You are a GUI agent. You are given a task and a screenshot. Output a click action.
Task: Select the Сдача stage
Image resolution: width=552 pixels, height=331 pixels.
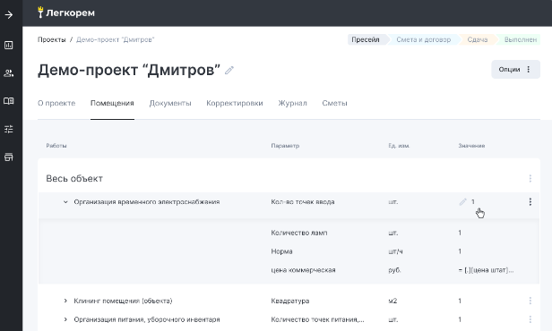(x=478, y=39)
